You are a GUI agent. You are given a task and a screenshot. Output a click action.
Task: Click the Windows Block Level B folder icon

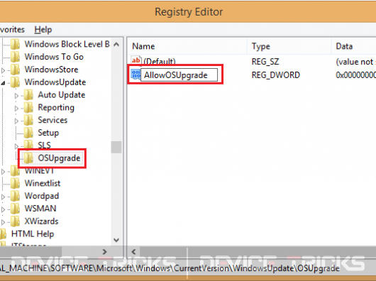16,45
